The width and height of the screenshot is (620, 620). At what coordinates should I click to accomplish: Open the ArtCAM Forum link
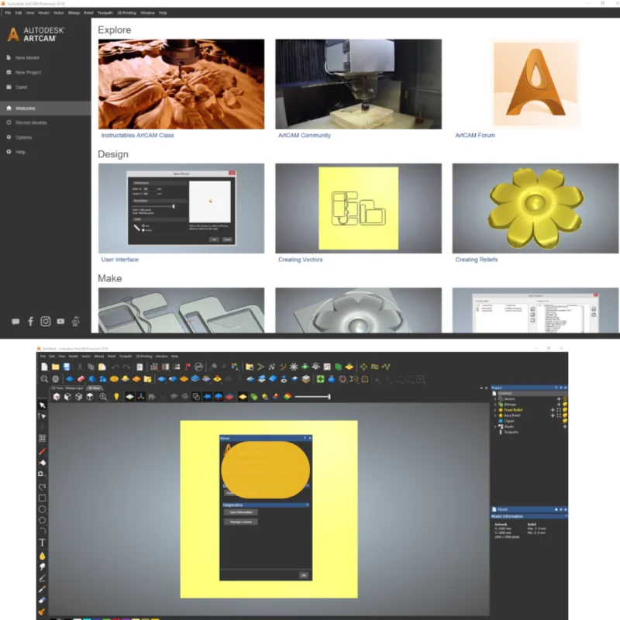[x=474, y=133]
